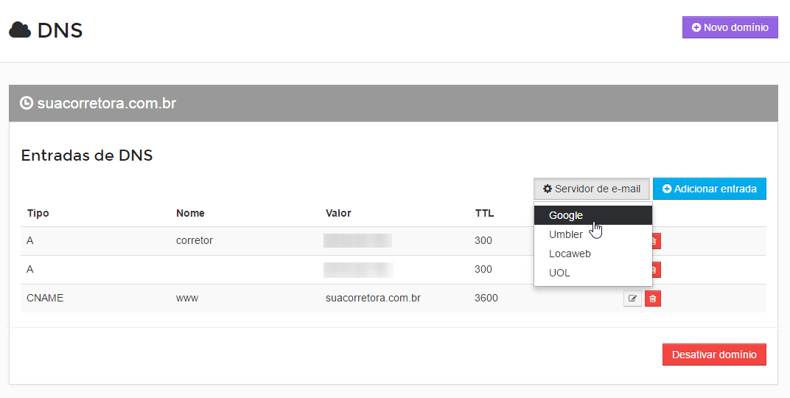Delete the unnamed A record

656,270
